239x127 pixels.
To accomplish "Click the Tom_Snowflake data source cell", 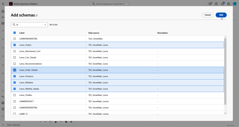I will pyautogui.click(x=95, y=39).
